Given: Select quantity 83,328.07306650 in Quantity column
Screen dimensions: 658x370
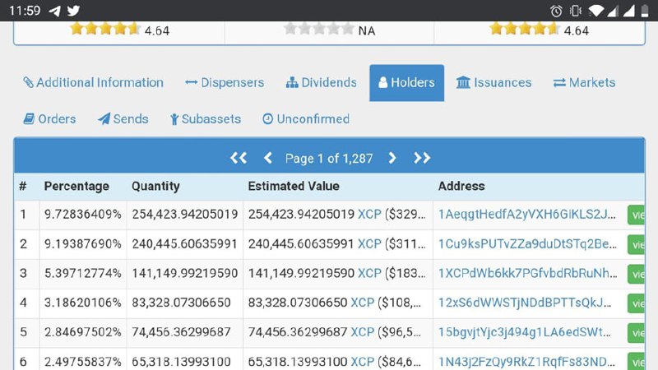Looking at the screenshot, I should pyautogui.click(x=181, y=303).
